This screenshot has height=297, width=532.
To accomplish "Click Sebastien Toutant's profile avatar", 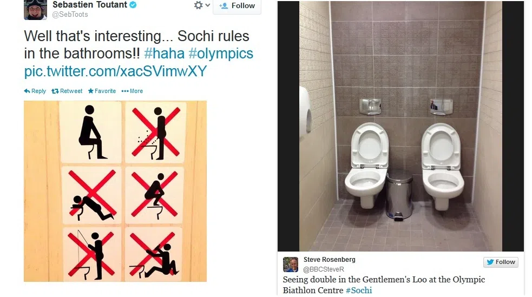I will click(35, 10).
